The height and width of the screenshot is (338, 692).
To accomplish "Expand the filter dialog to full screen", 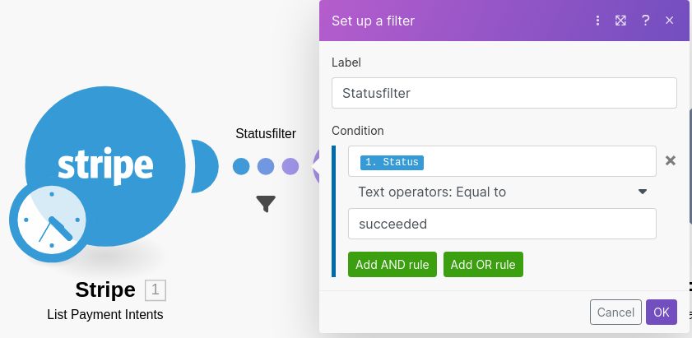I will 621,21.
